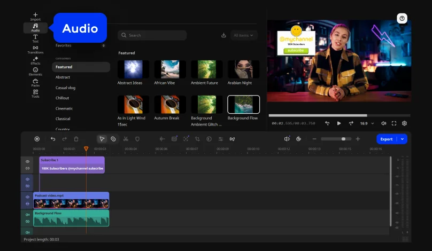Open the Effects panel icon
The image size is (432, 251).
pyautogui.click(x=35, y=60)
